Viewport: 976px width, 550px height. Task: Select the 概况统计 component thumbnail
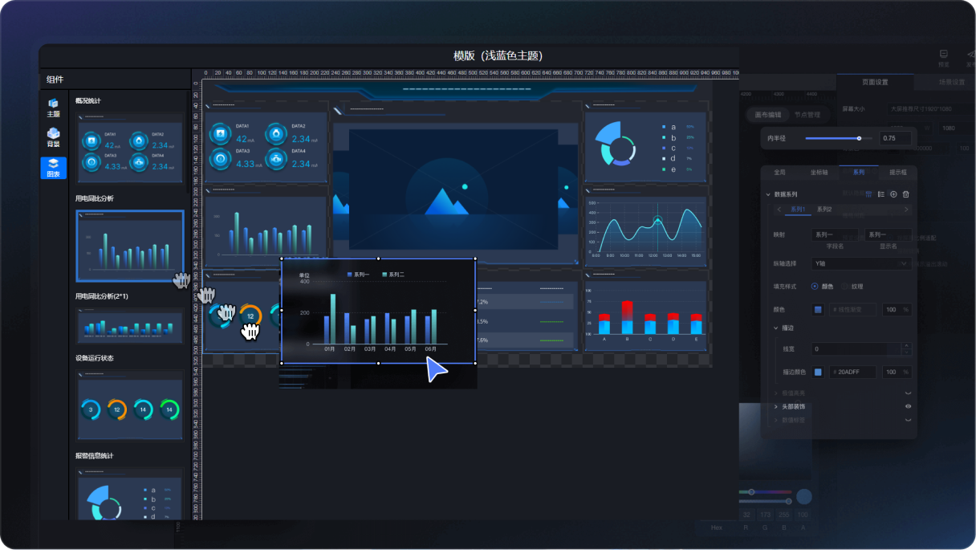(x=129, y=149)
